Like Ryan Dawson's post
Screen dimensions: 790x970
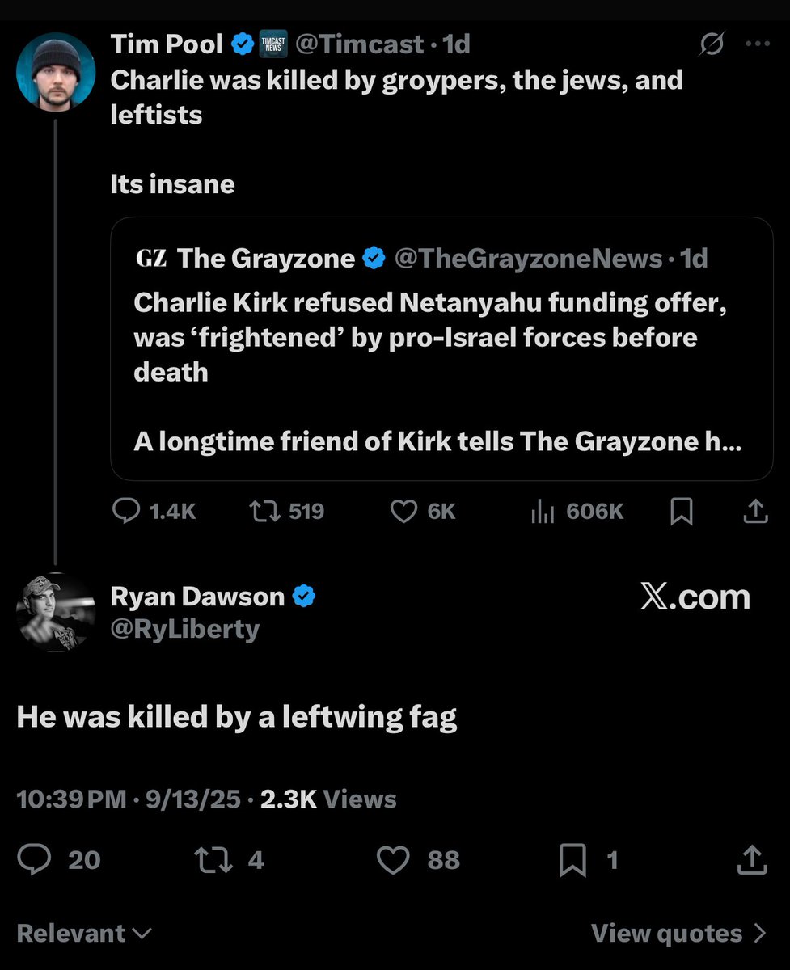394,860
